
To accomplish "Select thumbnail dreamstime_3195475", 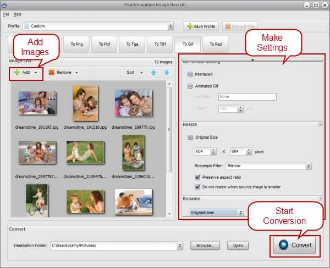I will [x=85, y=152].
